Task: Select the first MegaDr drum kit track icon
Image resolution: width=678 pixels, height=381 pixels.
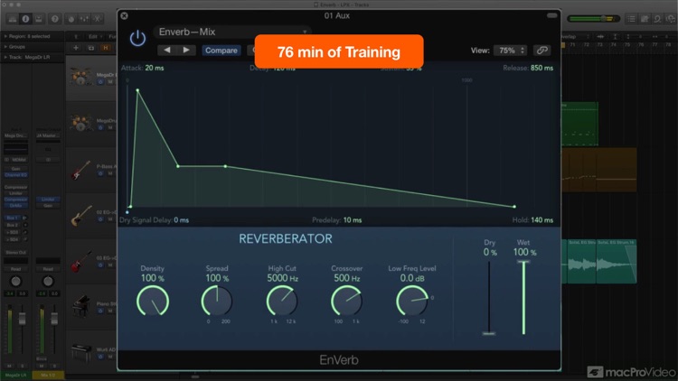Action: [x=80, y=77]
